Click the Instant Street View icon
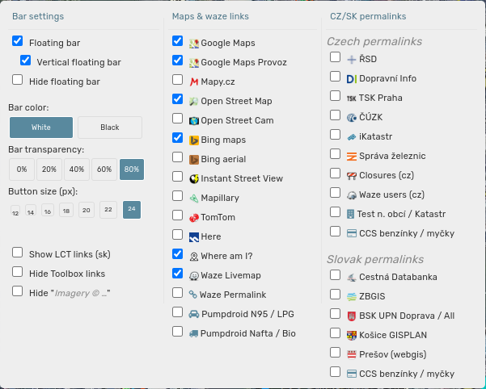 (194, 178)
